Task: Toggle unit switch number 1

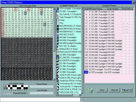Action: point(9,87)
